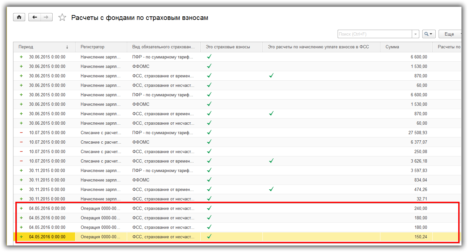
Task: Toggle ФСС checkmark in the 474,26 row
Action: (271, 189)
